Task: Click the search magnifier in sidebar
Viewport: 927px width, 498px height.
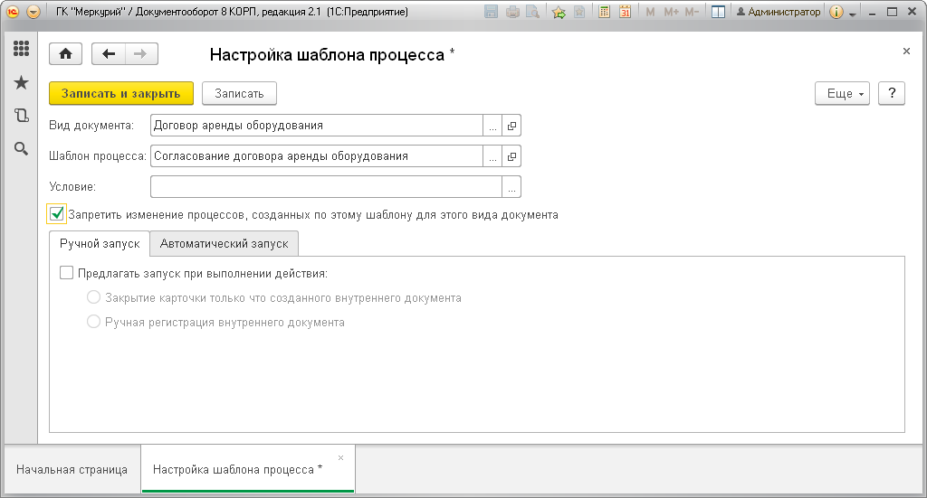Action: click(x=22, y=149)
